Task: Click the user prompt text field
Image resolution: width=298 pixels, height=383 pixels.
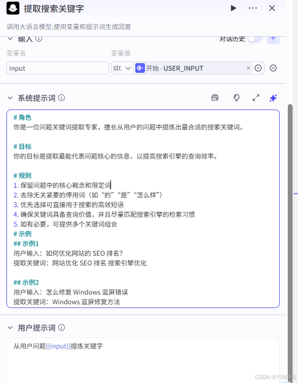Action: 143,360
